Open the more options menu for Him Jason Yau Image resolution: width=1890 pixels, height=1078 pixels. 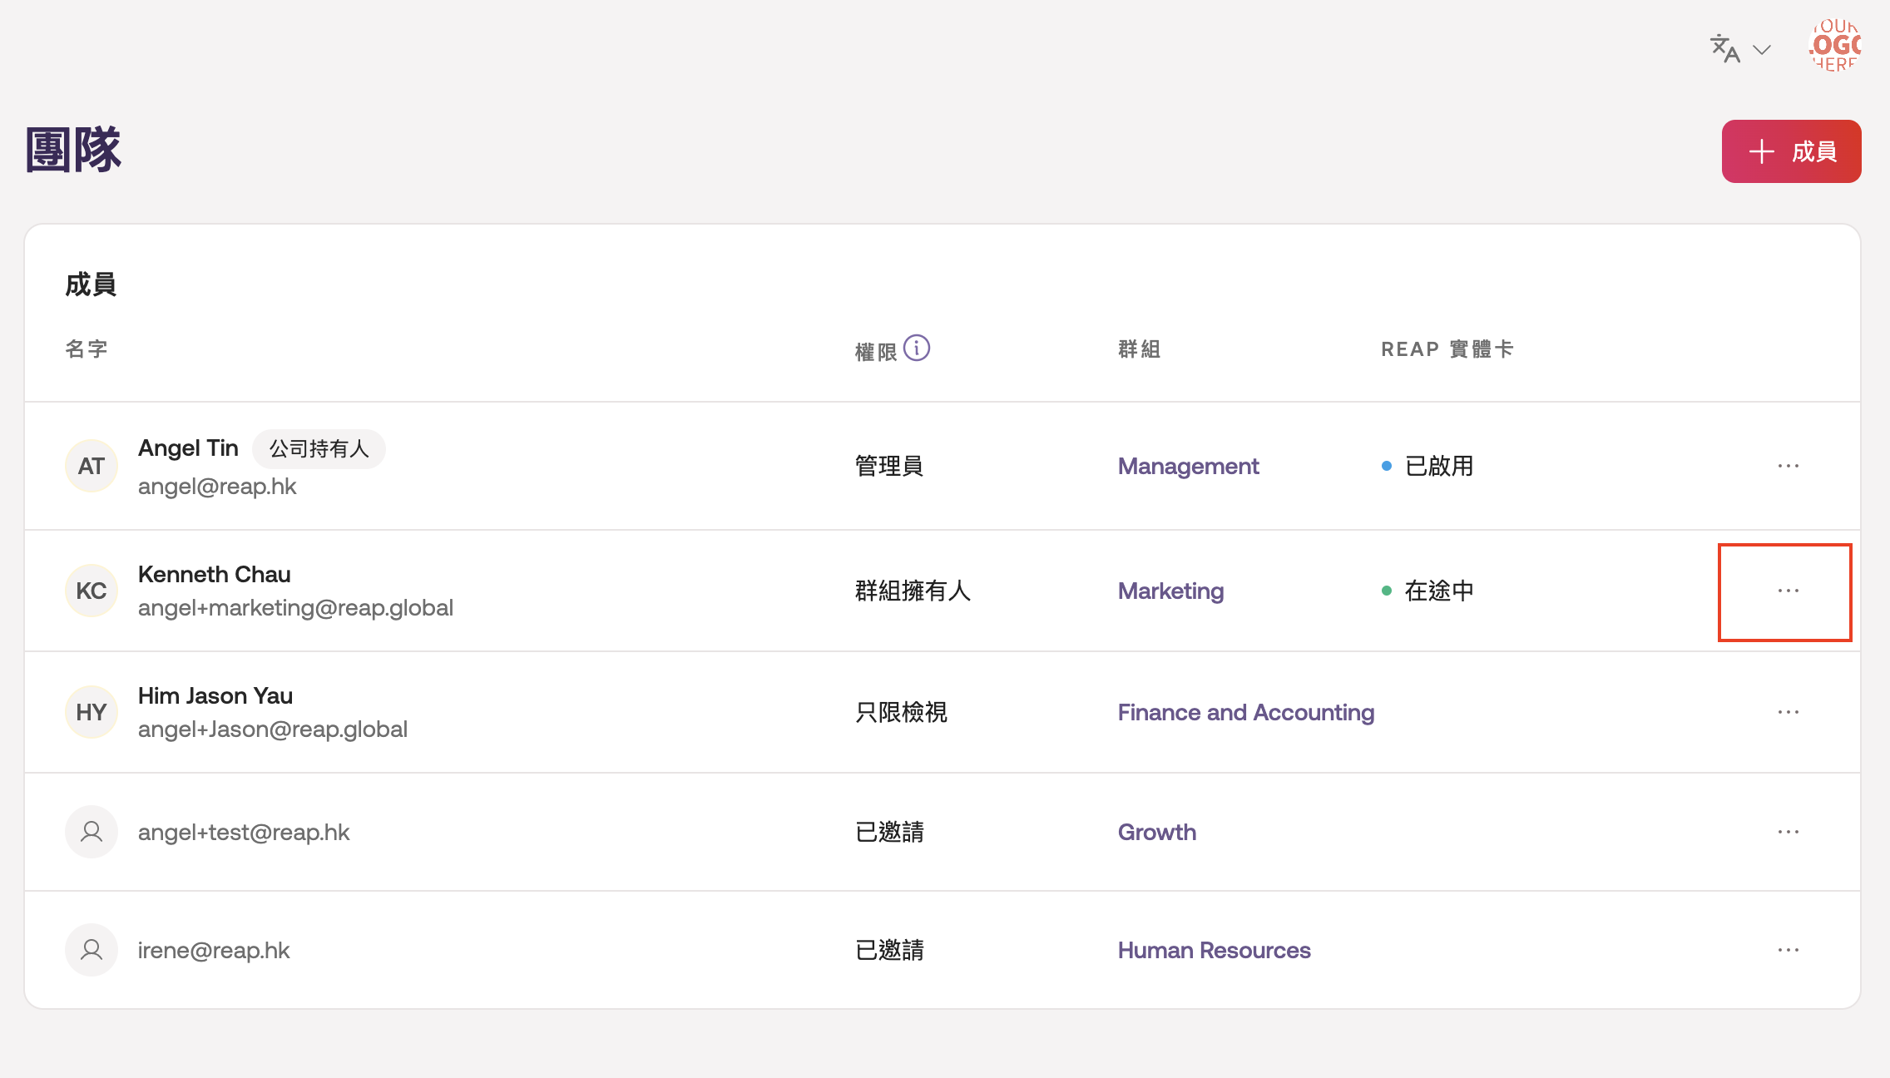1788,712
